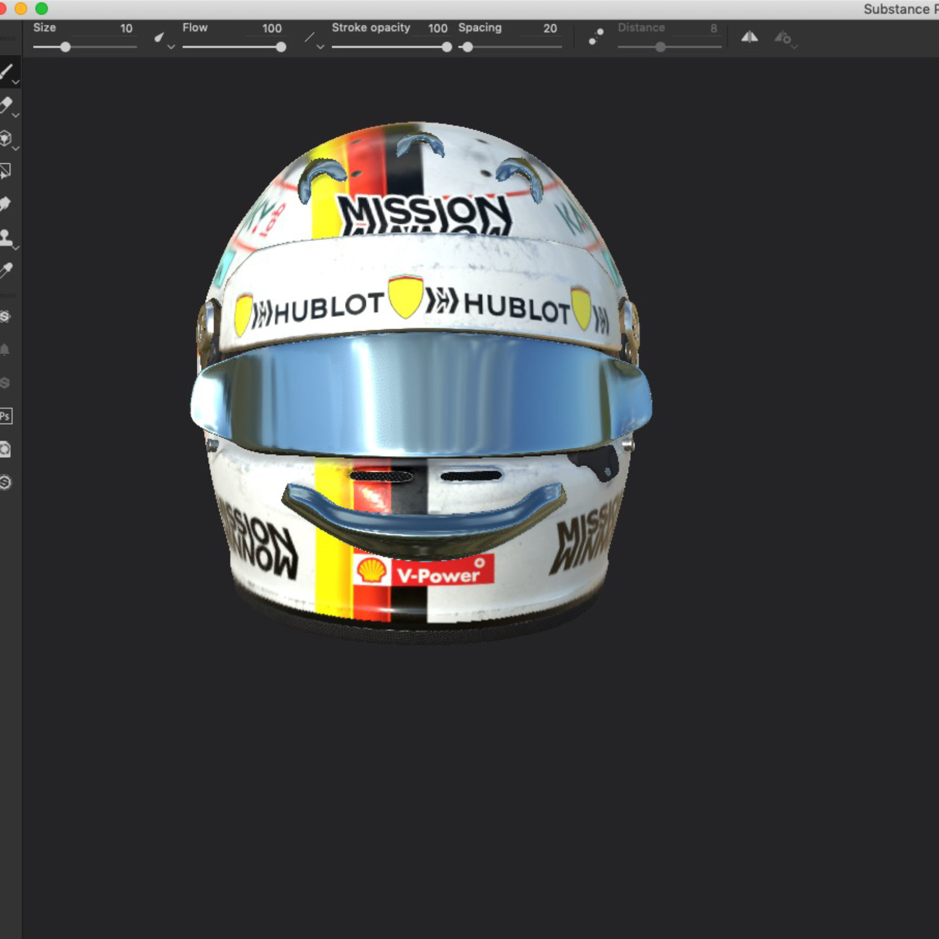This screenshot has width=939, height=939.
Task: Select the Projection tool
Action: 5,138
